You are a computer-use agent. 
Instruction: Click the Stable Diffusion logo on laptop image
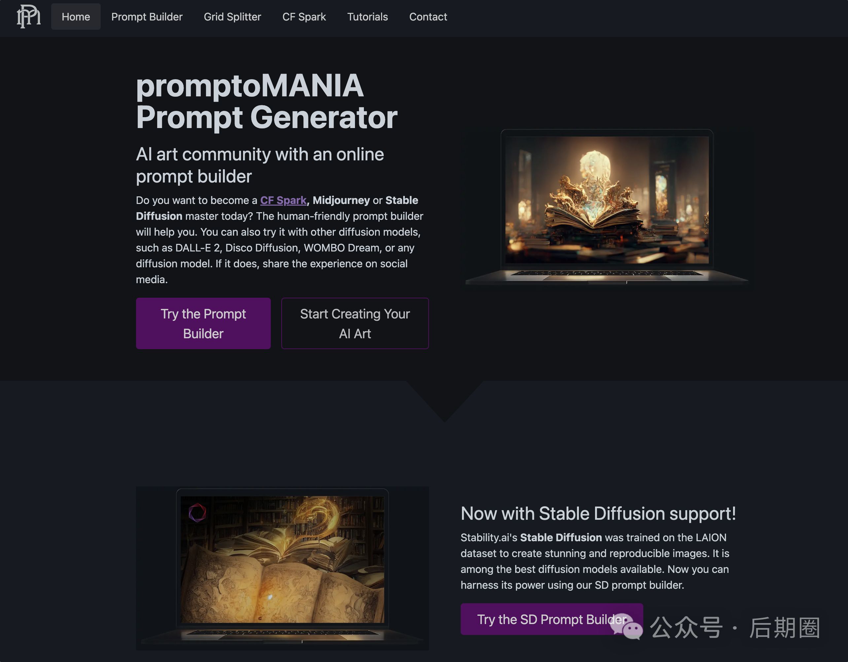click(x=197, y=513)
